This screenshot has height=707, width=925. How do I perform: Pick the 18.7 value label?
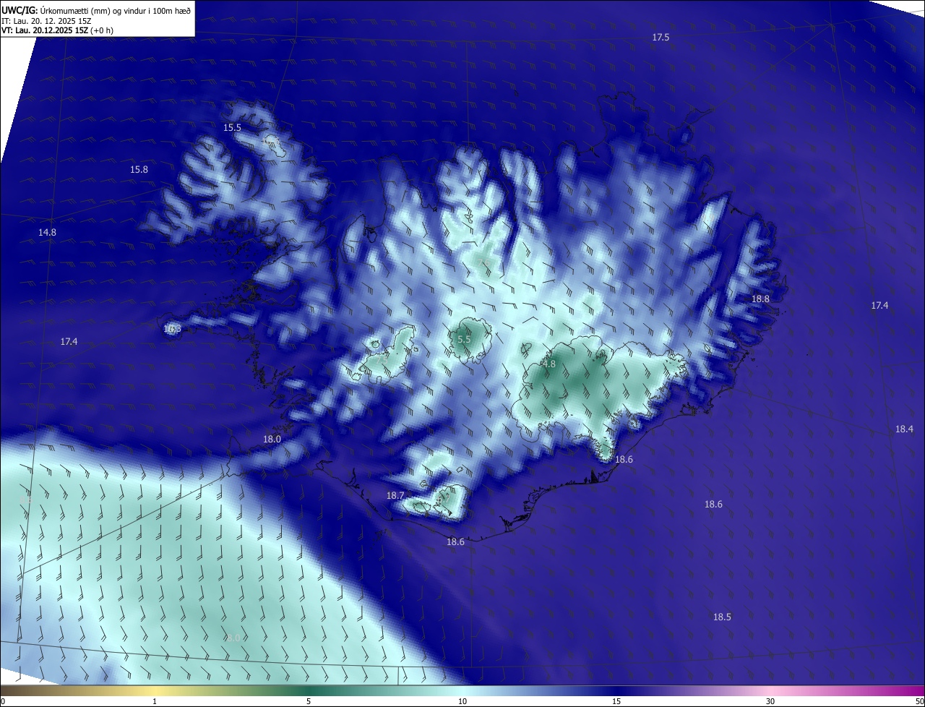(395, 495)
